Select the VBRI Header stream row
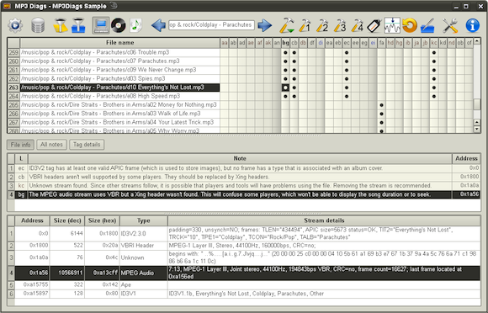Screen dimensions: 488x313 click(x=247, y=246)
